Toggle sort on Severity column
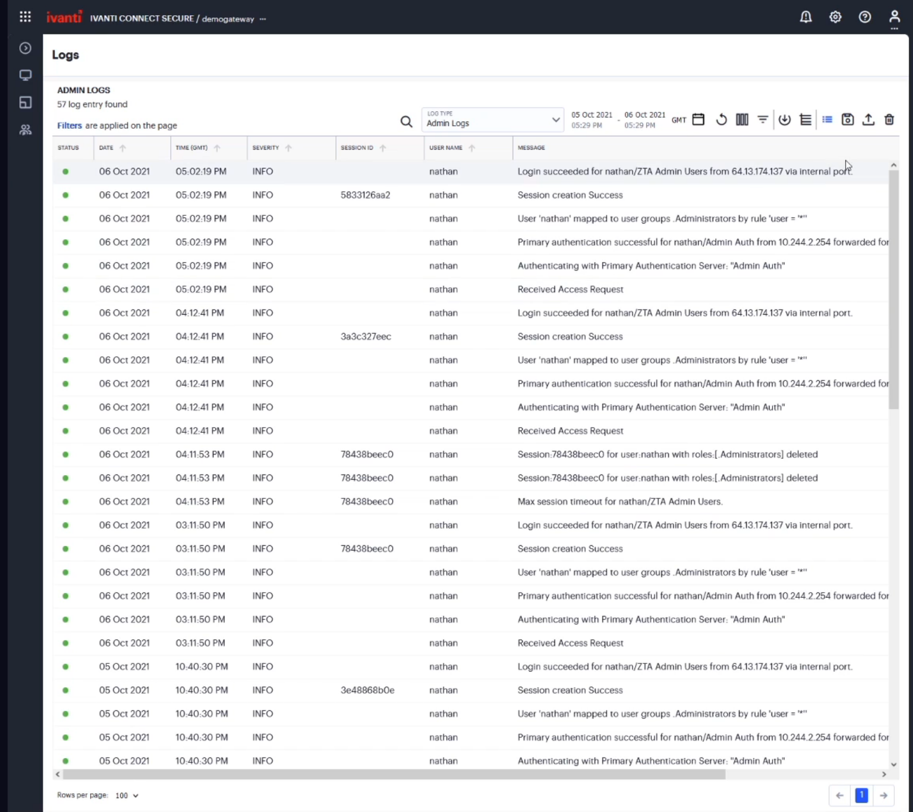Screen dimensions: 913x812 coord(287,148)
